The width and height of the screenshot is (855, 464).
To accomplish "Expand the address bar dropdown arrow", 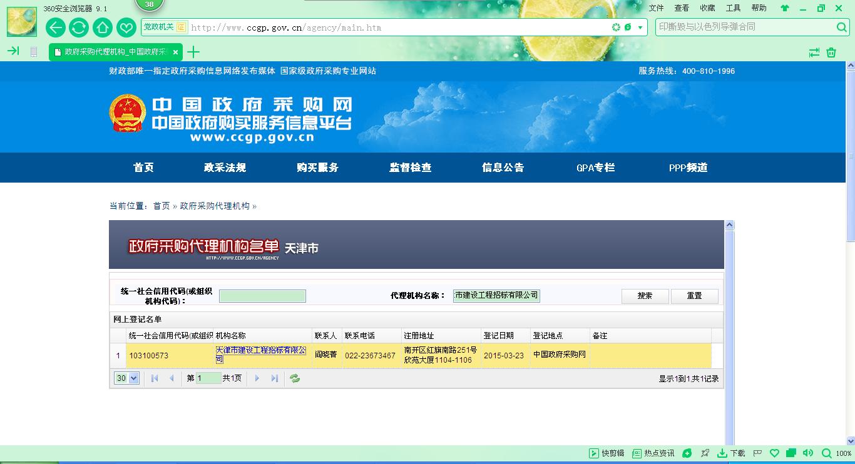I will [x=640, y=28].
